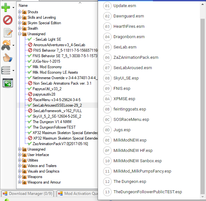Click the thumbs up endorse icon
This screenshot has height=201, width=206.
pyautogui.click(x=8, y=58)
